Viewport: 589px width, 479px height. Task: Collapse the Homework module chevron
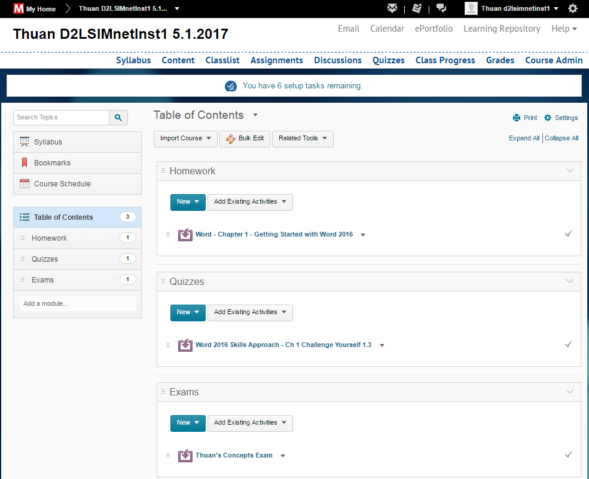pyautogui.click(x=570, y=171)
